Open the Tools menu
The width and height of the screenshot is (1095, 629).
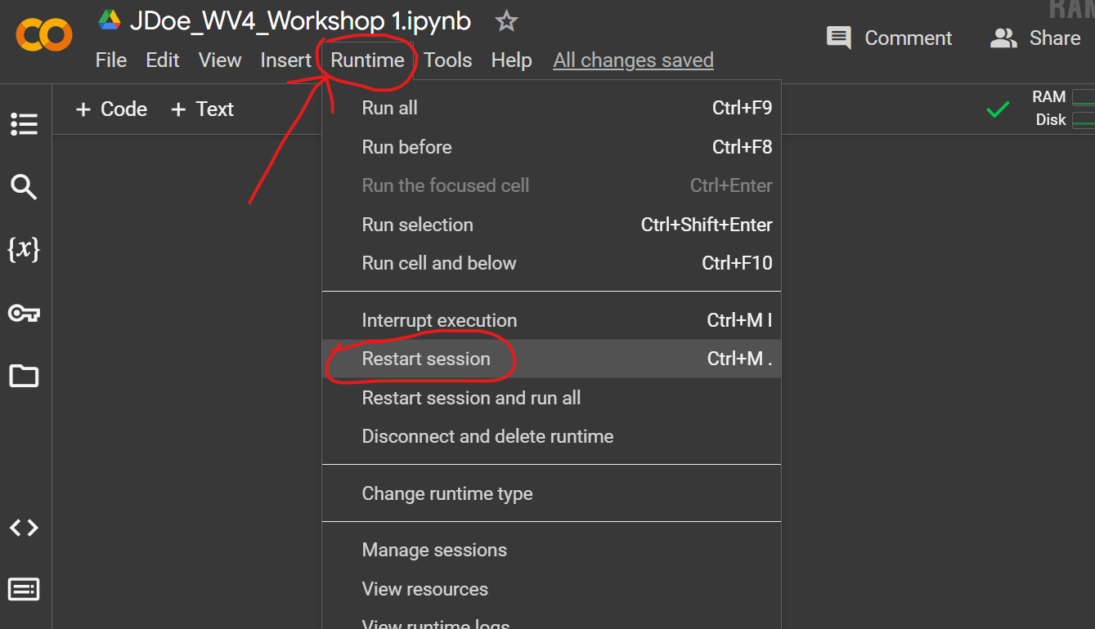tap(447, 60)
